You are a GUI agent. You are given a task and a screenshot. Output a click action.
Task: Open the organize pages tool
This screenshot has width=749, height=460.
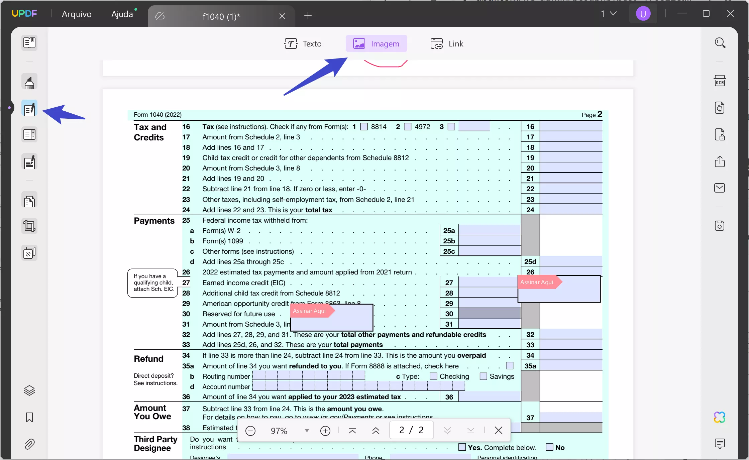pos(29,201)
